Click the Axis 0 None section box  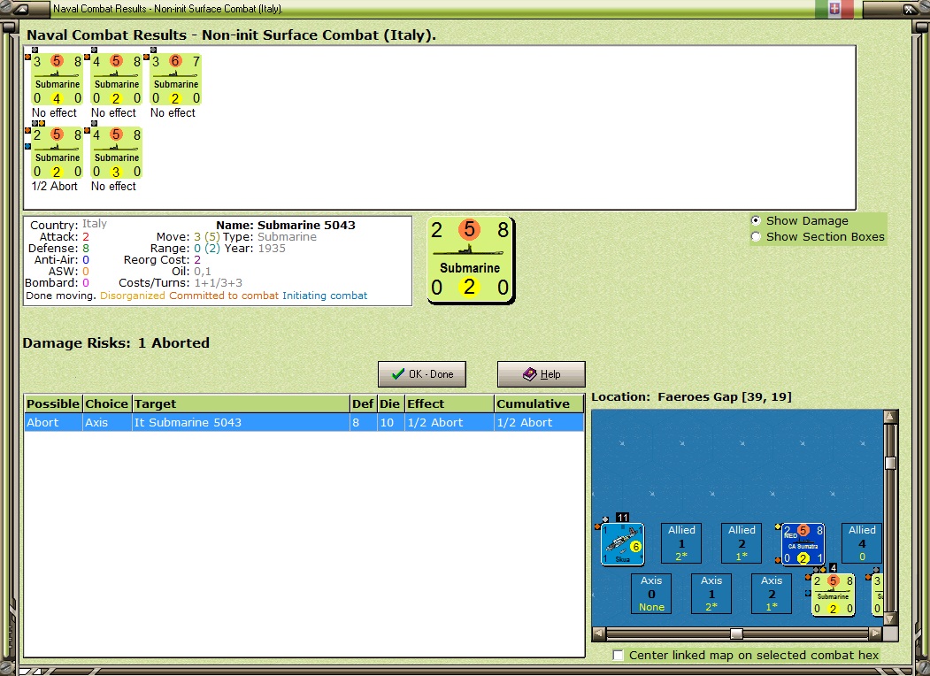[651, 594]
